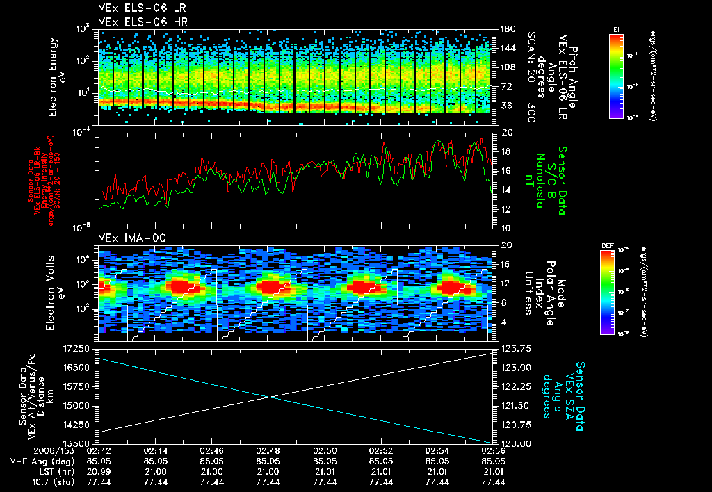
Task: Click the 02:50 time tick label
Action: click(x=325, y=451)
